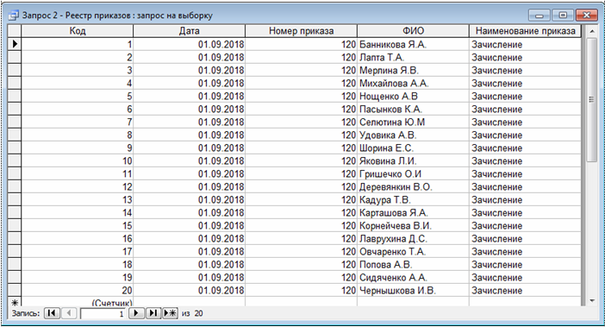Viewport: 605px width, 327px height.
Task: Click cell Попова А.В.
Action: (x=413, y=264)
